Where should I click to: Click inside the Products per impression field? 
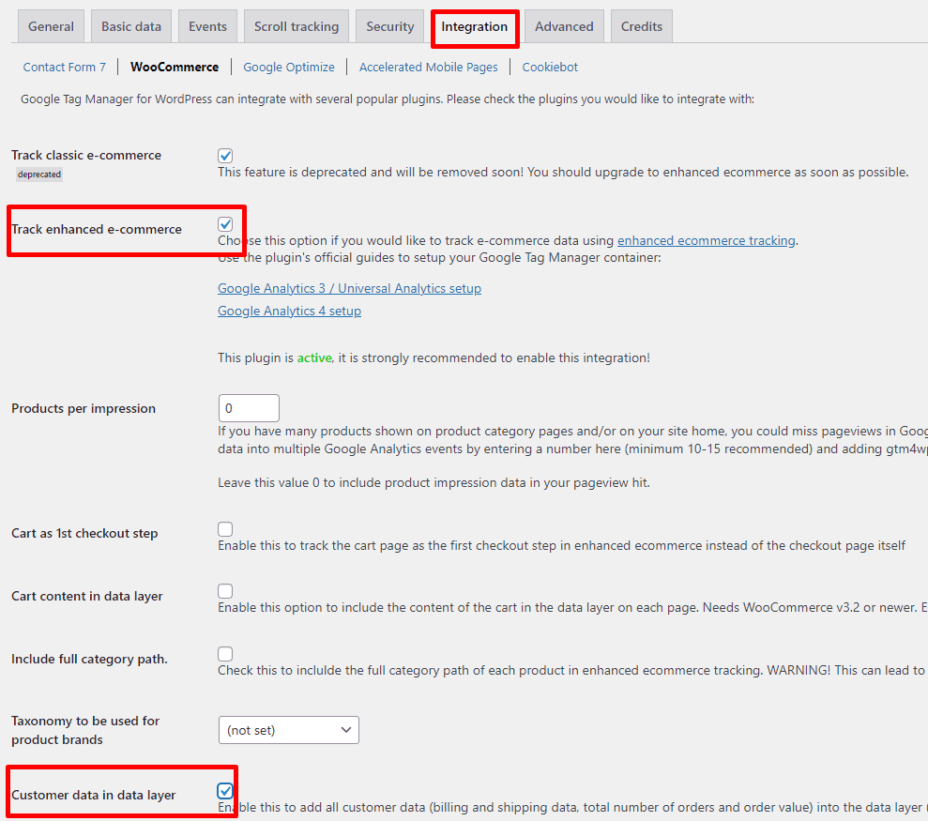coord(248,407)
